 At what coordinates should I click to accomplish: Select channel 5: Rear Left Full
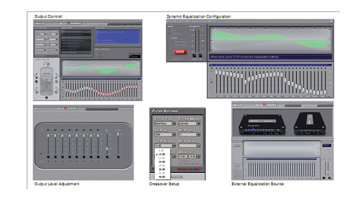(76, 44)
